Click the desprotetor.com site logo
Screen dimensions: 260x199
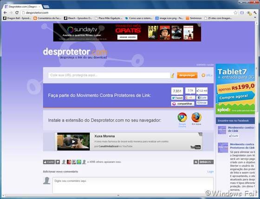click(x=75, y=53)
